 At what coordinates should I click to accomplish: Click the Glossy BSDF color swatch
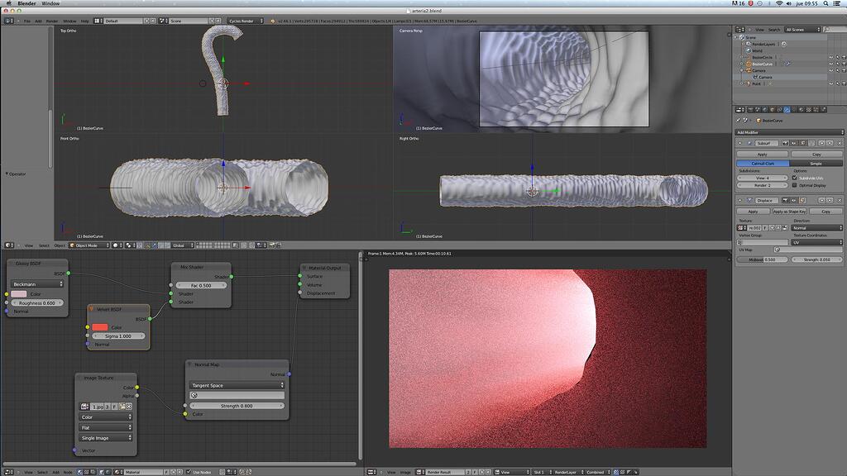[19, 294]
